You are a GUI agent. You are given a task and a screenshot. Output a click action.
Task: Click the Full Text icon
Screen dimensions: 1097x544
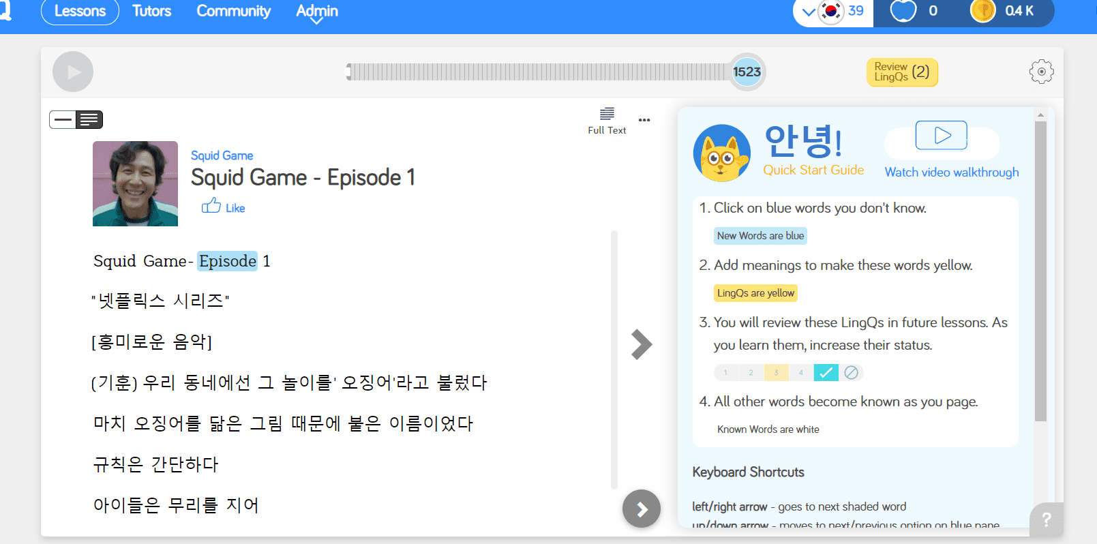point(607,121)
